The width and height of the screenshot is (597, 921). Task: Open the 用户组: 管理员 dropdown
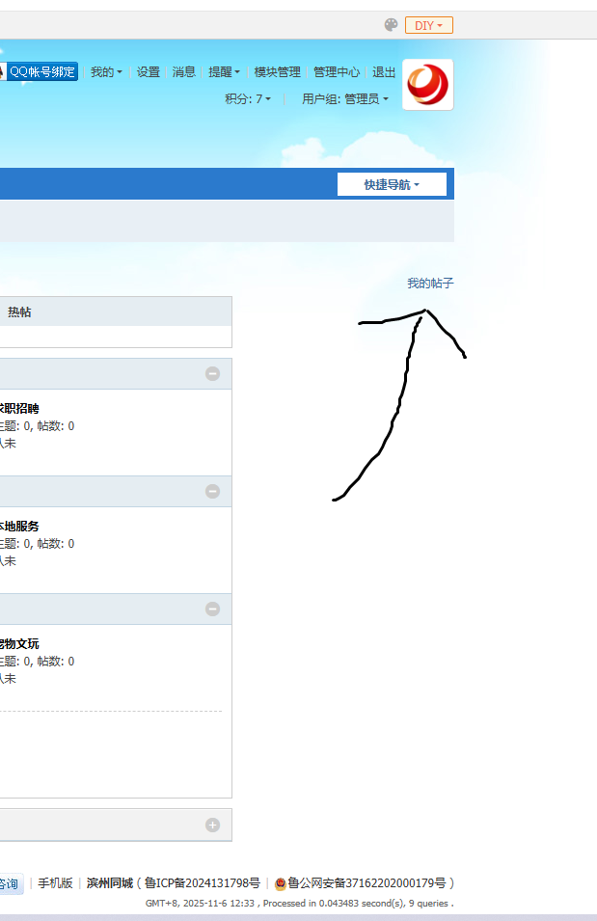(345, 99)
